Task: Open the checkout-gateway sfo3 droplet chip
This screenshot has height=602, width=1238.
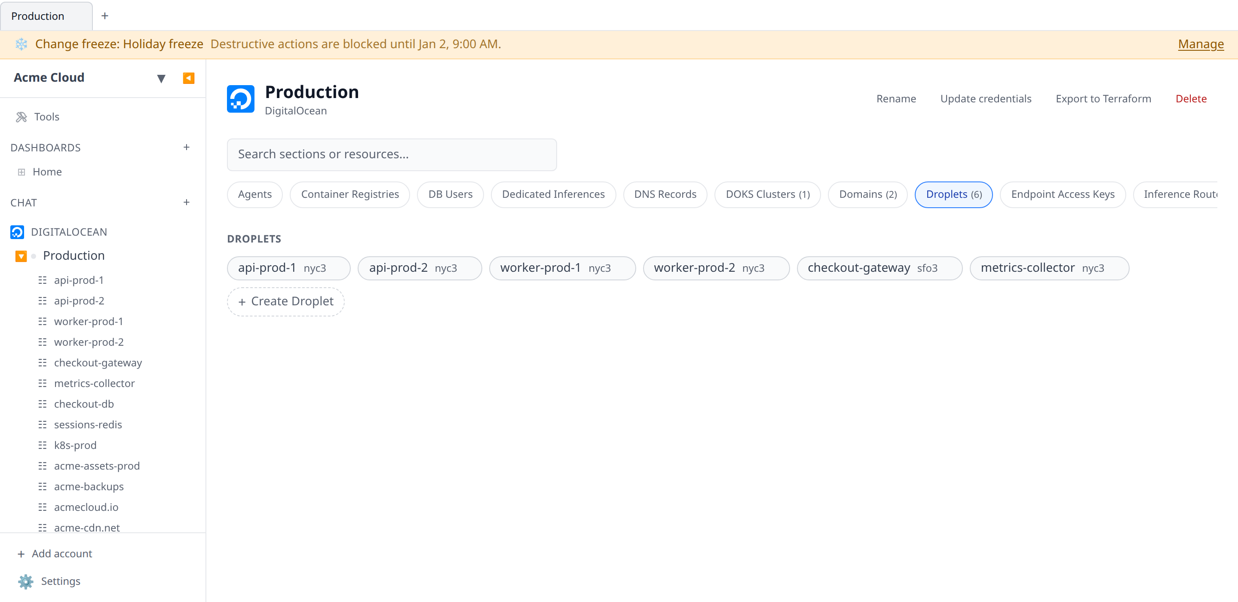Action: pos(879,268)
